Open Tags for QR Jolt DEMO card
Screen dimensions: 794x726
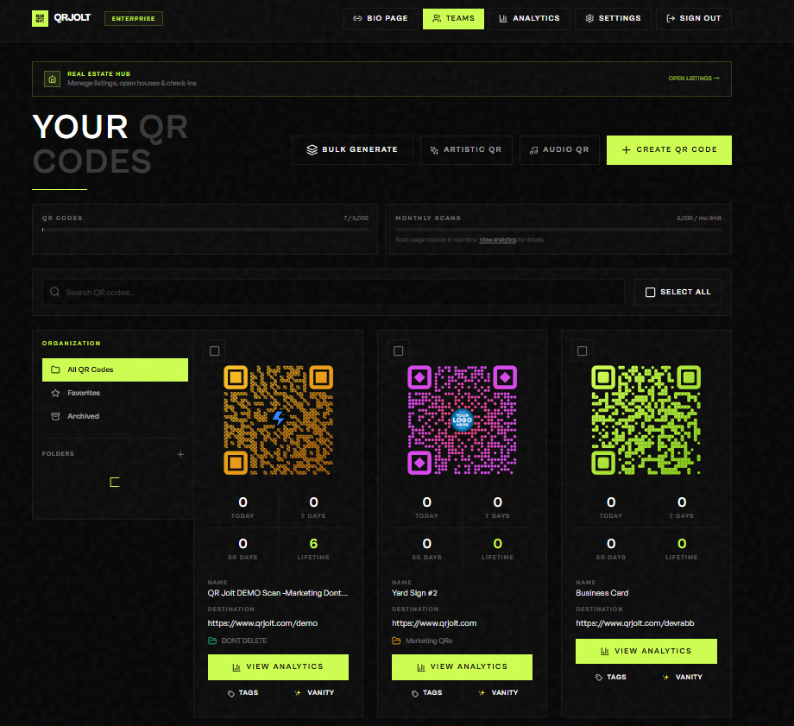(243, 693)
